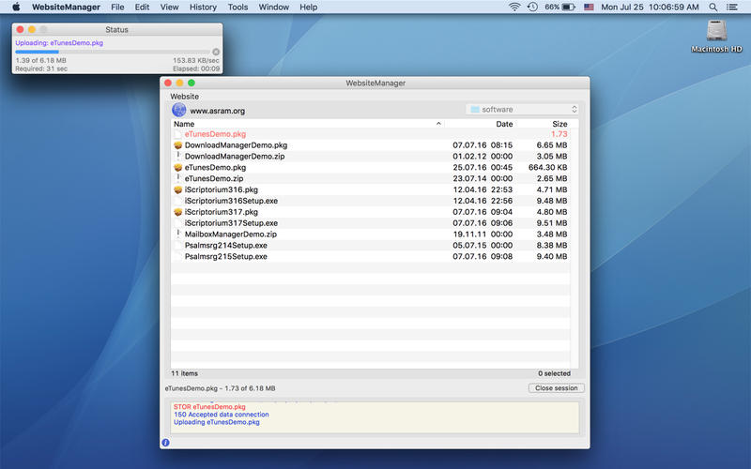This screenshot has width=751, height=469.
Task: Select the iScriptorium316.pkg file name
Action: click(x=222, y=189)
